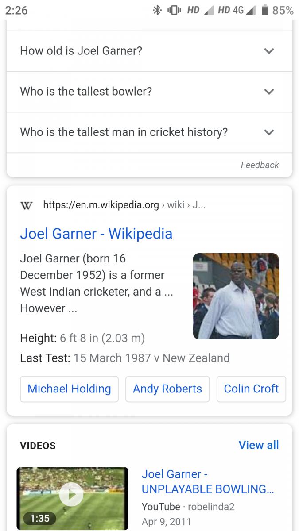Viewport: 299px width, 531px height.
Task: Open 'UNPLAYABLE BOWLING' video title link
Action: 208,482
